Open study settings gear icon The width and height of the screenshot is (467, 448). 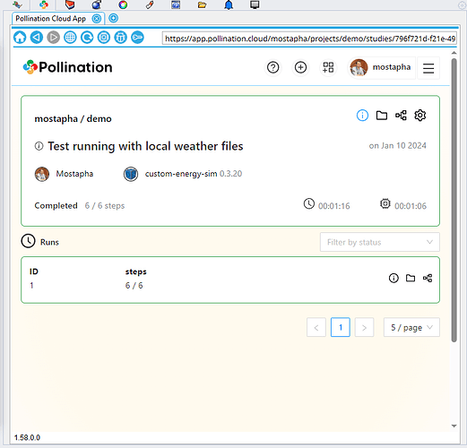tap(419, 116)
